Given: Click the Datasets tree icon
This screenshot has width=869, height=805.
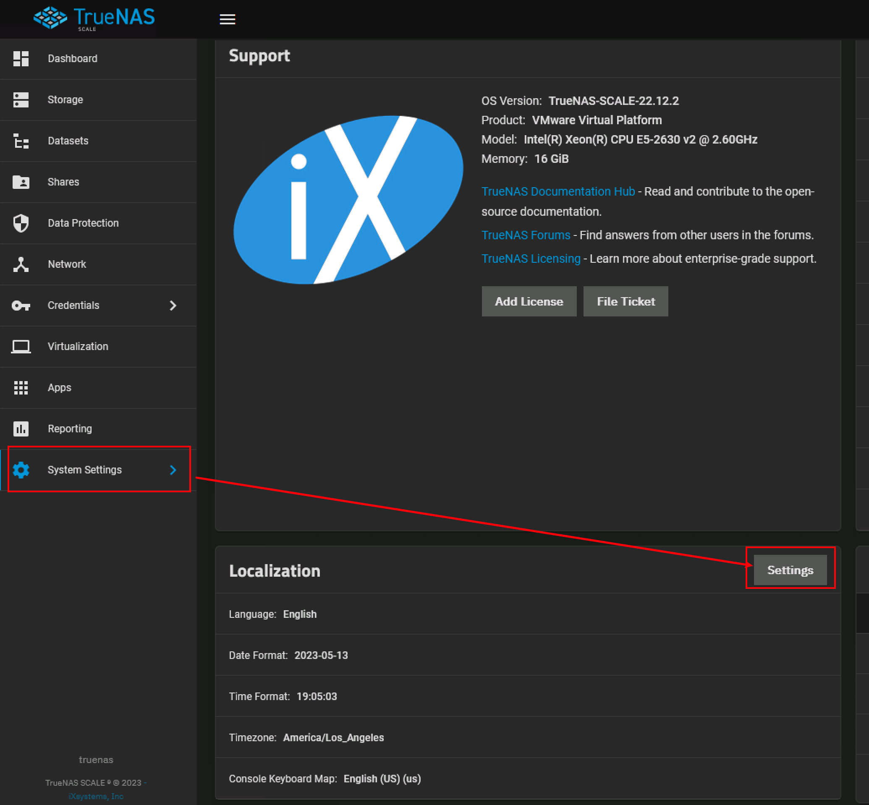Looking at the screenshot, I should 21,141.
